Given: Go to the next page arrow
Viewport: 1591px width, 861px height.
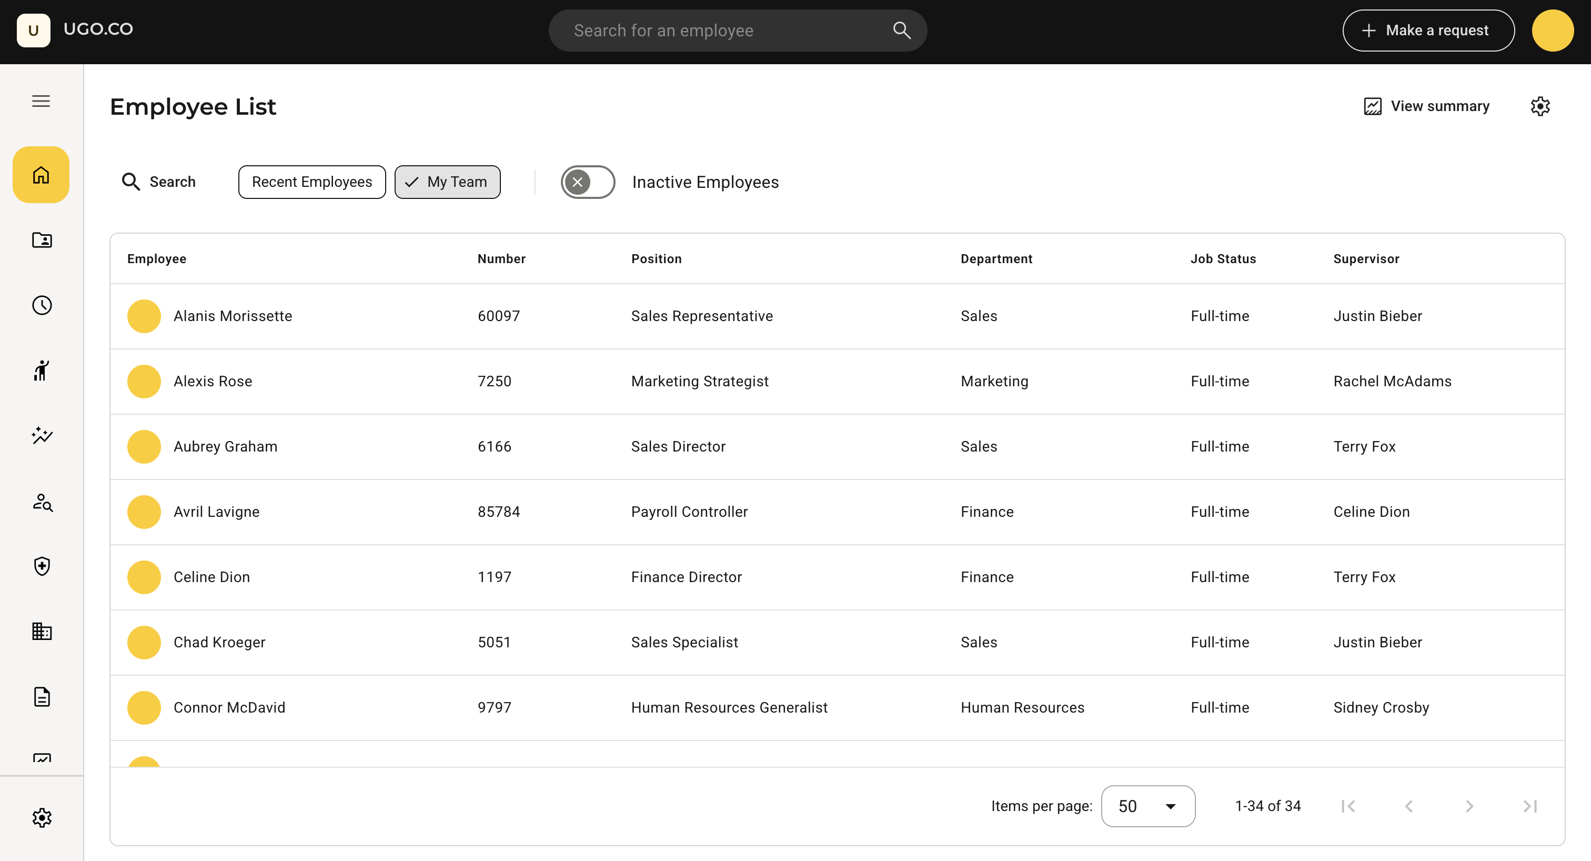Looking at the screenshot, I should click(x=1469, y=806).
